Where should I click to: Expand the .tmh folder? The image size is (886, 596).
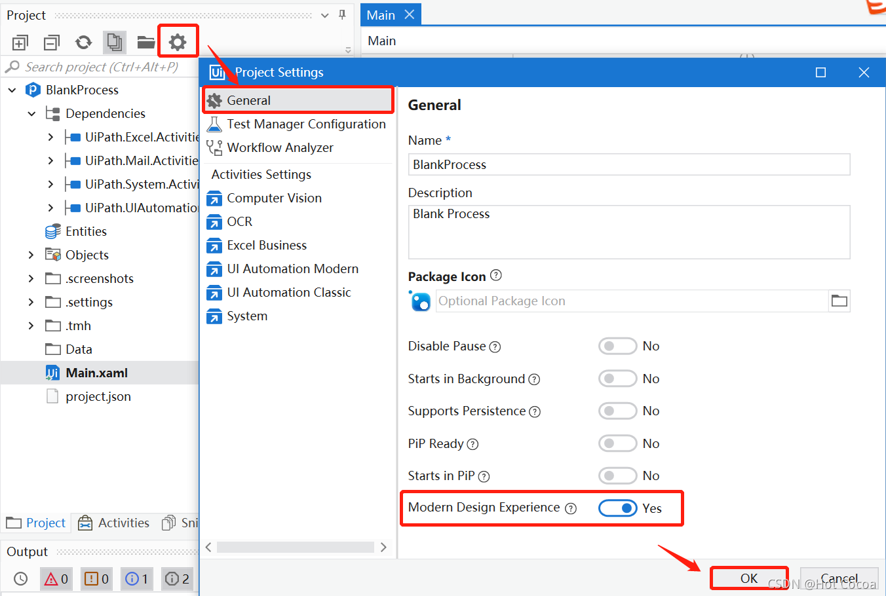pyautogui.click(x=31, y=326)
